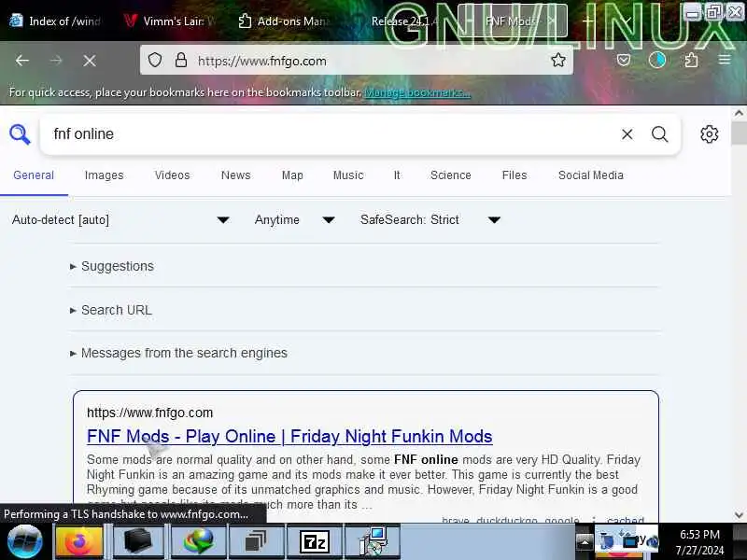Switch to the Social Media search category
The image size is (747, 560).
(591, 175)
